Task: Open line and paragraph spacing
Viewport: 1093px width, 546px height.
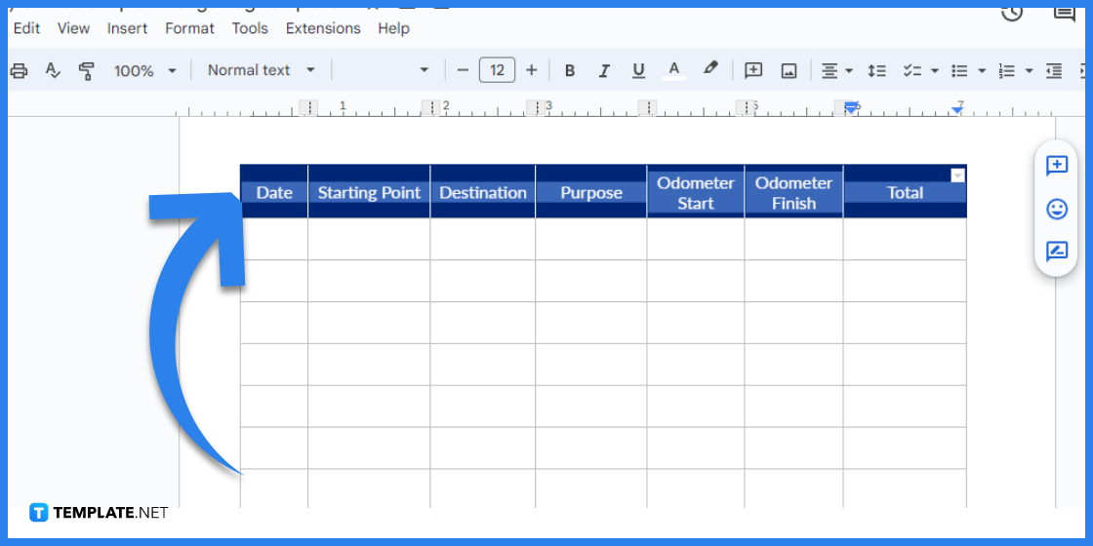Action: [x=877, y=70]
